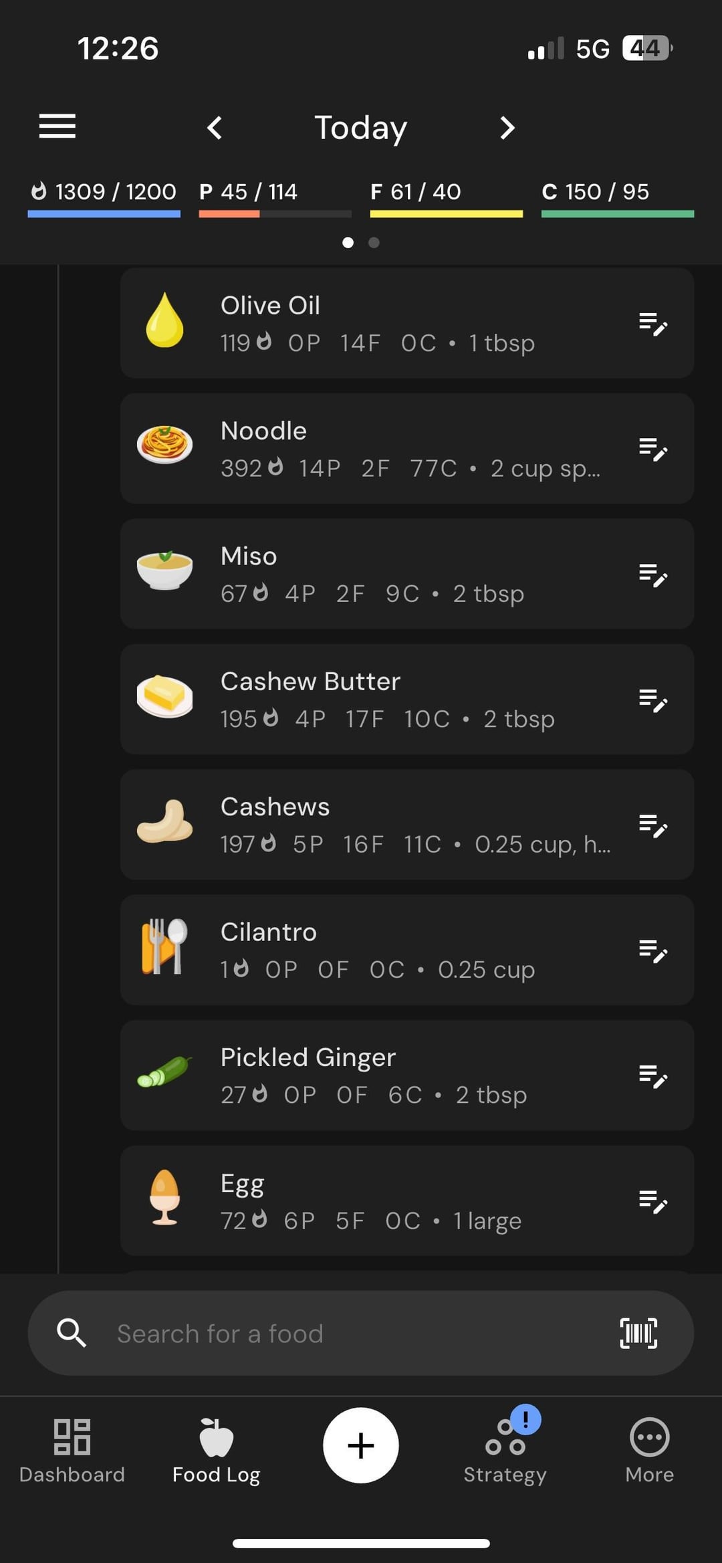Open the hamburger menu
This screenshot has width=722, height=1563.
[x=57, y=126]
